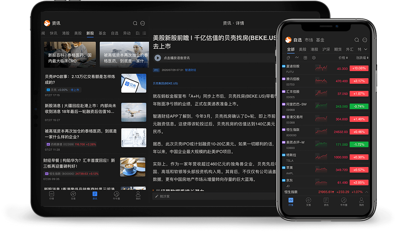The height and width of the screenshot is (232, 397).
Task: Toggle 富途控股 +10.08% change badge
Action: click(x=359, y=68)
